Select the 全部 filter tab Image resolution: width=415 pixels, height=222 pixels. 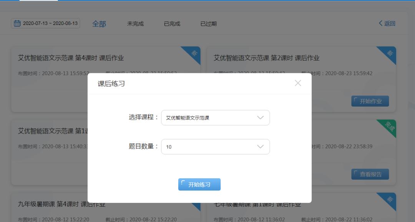pyautogui.click(x=99, y=23)
